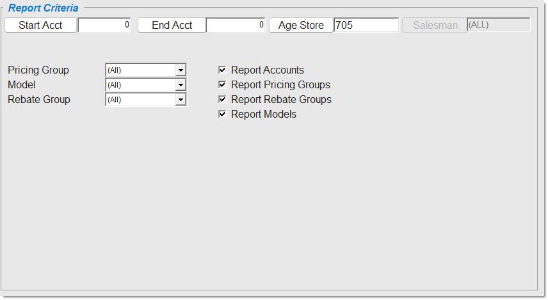Disable the Report Rebate Groups checkbox
This screenshot has width=548, height=300.
[223, 99]
